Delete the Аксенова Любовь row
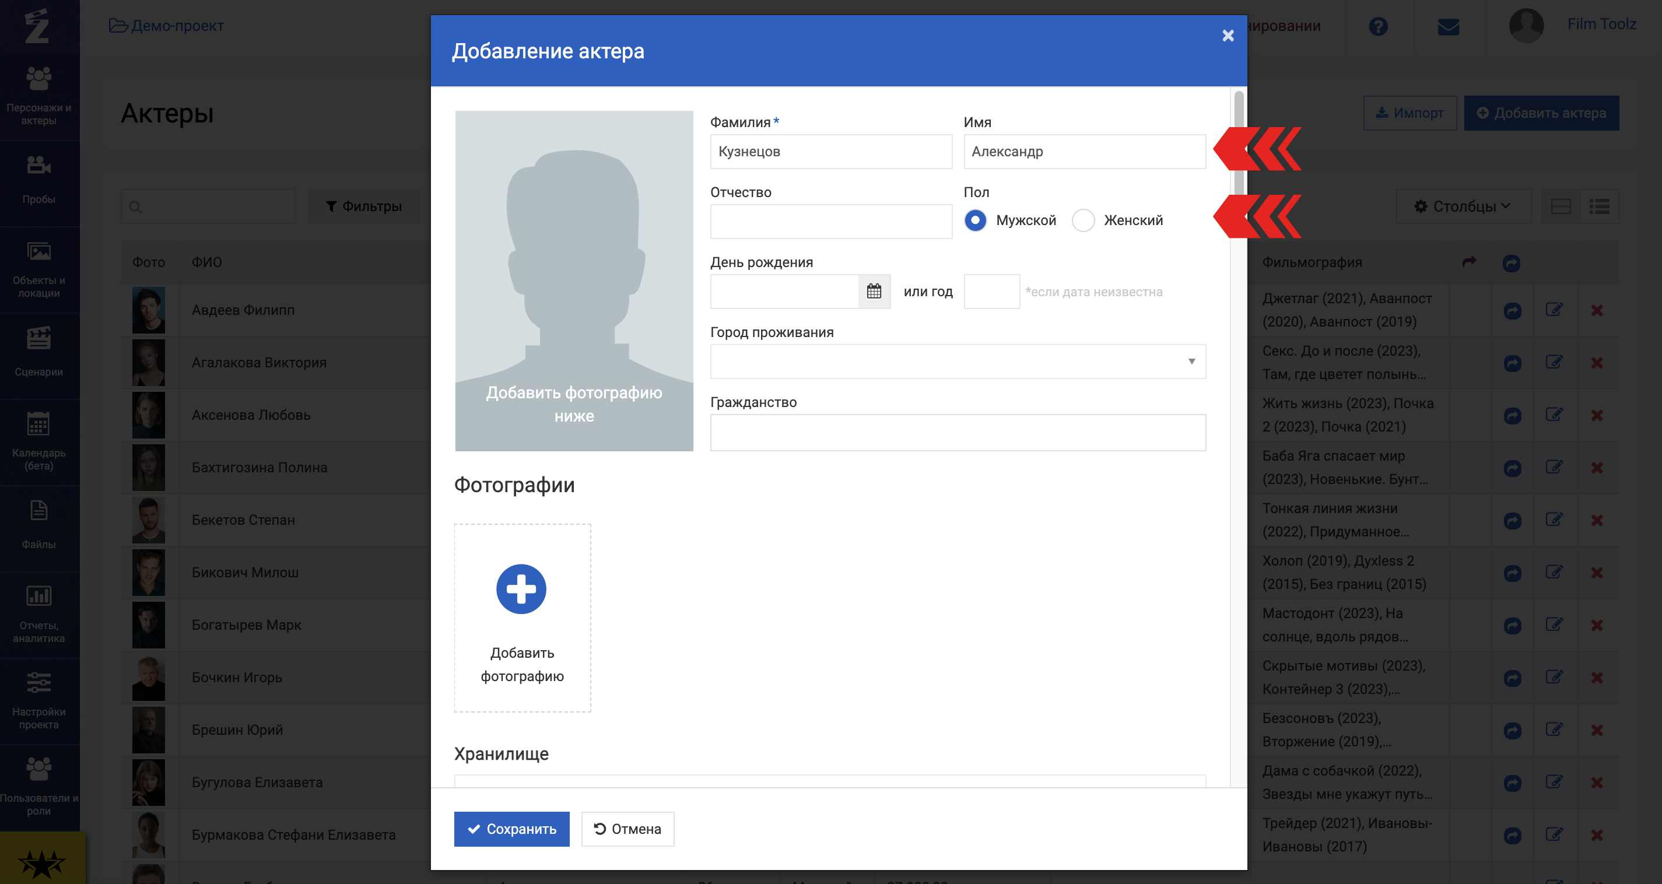1662x884 pixels. [x=1596, y=416]
